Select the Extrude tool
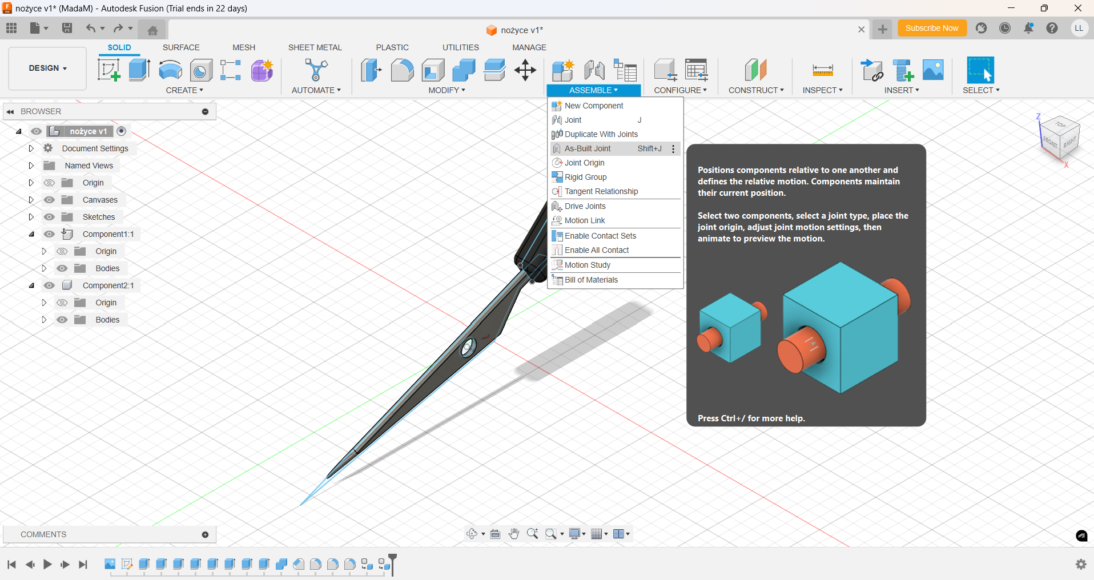Image resolution: width=1094 pixels, height=580 pixels. (139, 70)
